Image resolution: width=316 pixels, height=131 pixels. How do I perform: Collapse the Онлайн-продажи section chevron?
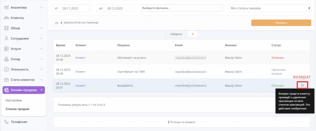coord(41,90)
